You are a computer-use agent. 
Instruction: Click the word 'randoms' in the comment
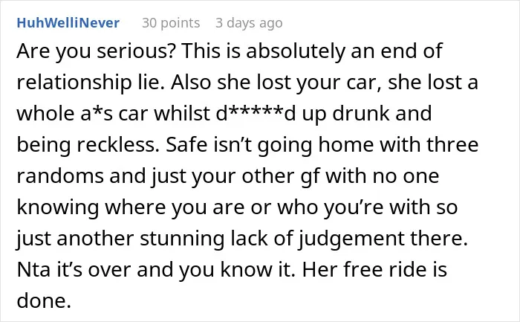(x=60, y=176)
